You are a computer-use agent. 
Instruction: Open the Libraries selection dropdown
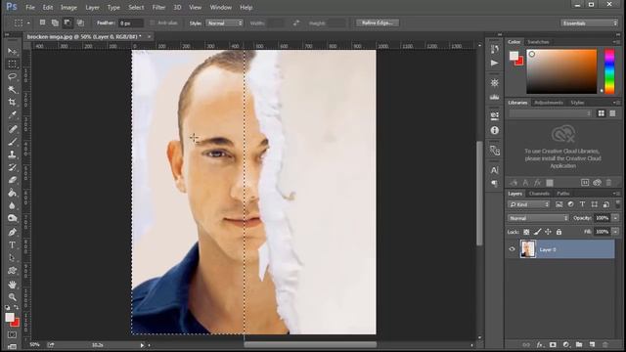click(551, 113)
